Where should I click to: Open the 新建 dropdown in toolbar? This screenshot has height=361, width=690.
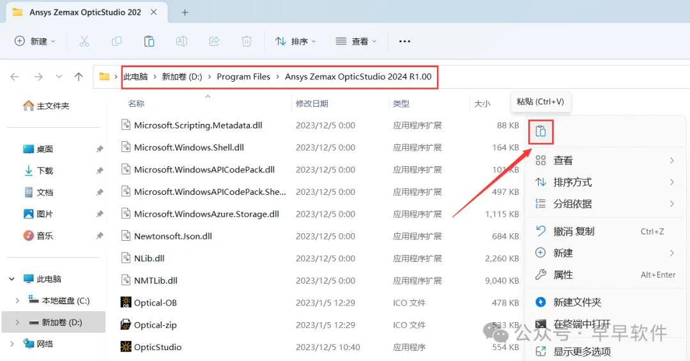coord(34,42)
